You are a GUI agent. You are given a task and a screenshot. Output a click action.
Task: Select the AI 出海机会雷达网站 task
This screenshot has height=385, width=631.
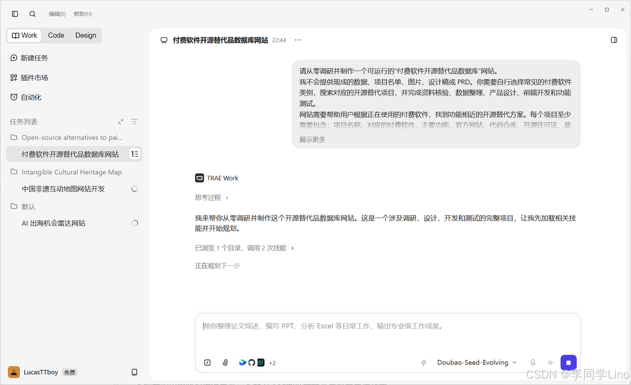click(x=74, y=223)
